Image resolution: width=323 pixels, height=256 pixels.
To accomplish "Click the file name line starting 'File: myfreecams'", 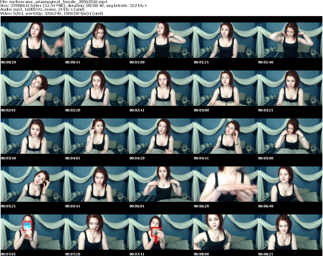I will [x=54, y=2].
